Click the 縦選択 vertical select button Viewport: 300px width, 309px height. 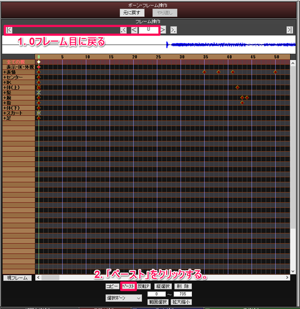[x=163, y=286]
